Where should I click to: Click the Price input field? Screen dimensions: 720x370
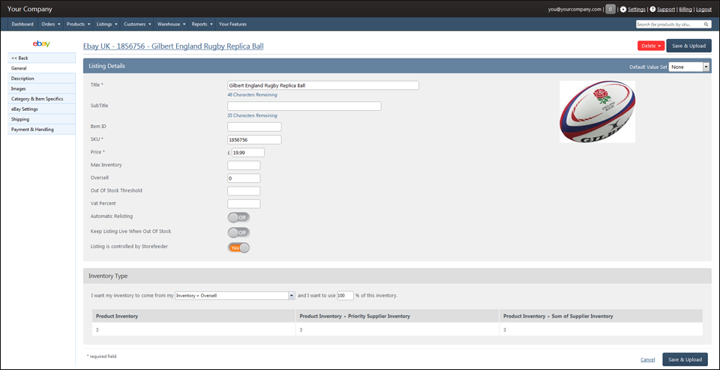(247, 153)
